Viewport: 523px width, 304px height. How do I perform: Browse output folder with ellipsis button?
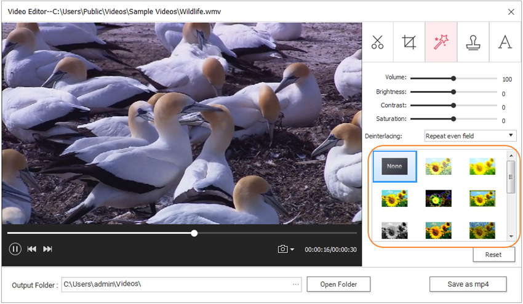pyautogui.click(x=295, y=284)
